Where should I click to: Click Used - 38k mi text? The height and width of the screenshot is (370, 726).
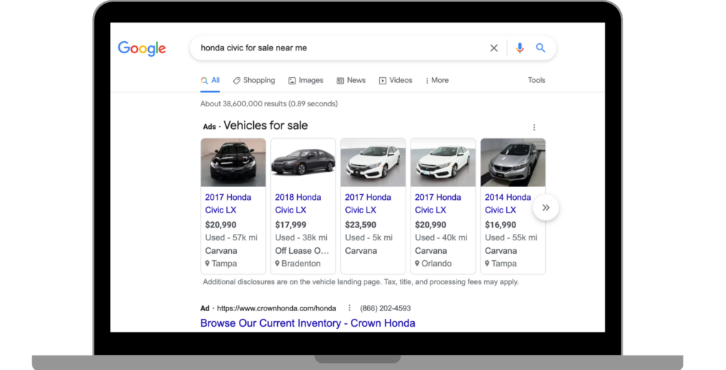[x=301, y=237]
